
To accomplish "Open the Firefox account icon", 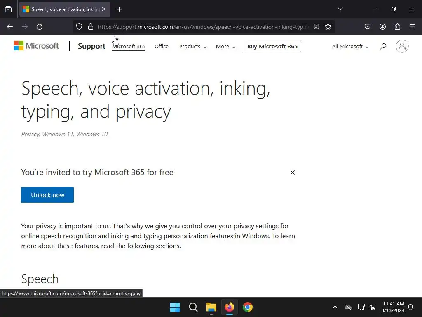I will [x=382, y=27].
